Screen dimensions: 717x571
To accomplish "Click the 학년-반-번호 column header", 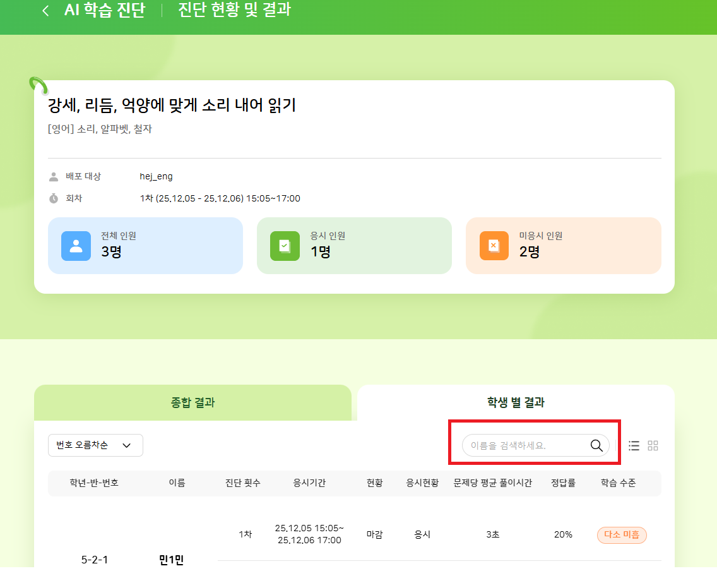I will click(94, 483).
